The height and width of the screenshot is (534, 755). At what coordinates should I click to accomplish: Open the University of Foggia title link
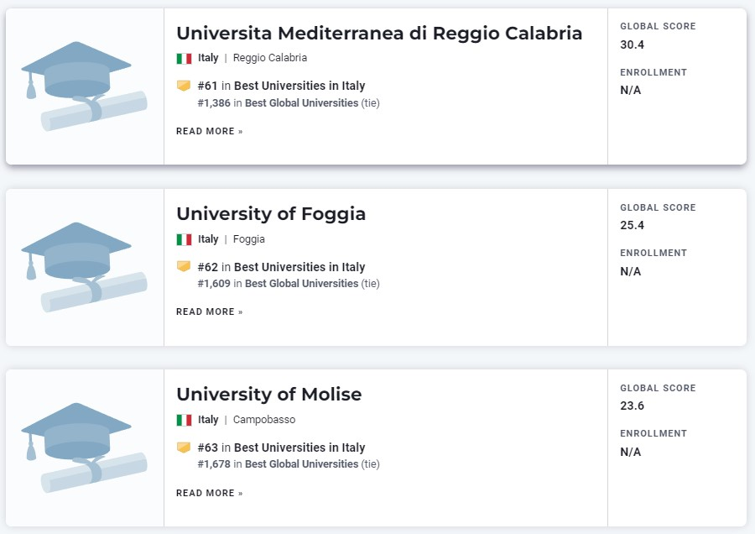[271, 214]
